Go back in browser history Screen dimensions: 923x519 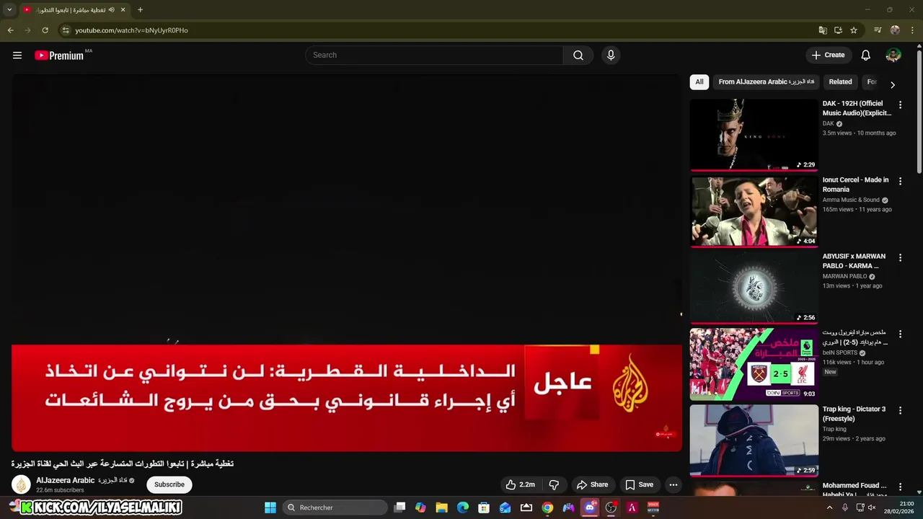(10, 30)
